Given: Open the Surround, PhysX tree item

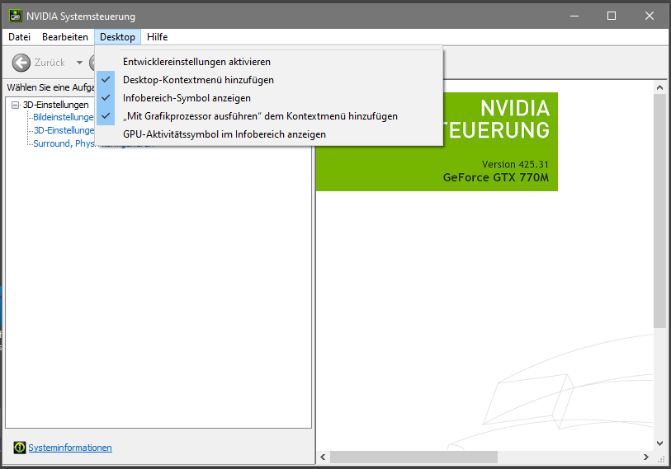Looking at the screenshot, I should (x=64, y=143).
